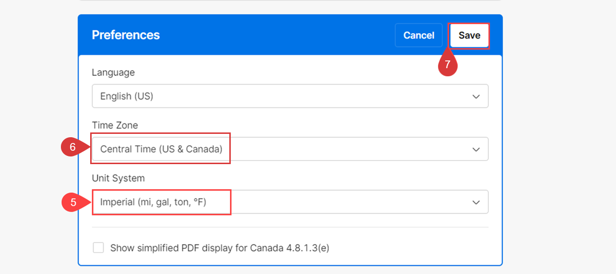Cancel editing preferences
616x274 pixels.
tap(419, 36)
